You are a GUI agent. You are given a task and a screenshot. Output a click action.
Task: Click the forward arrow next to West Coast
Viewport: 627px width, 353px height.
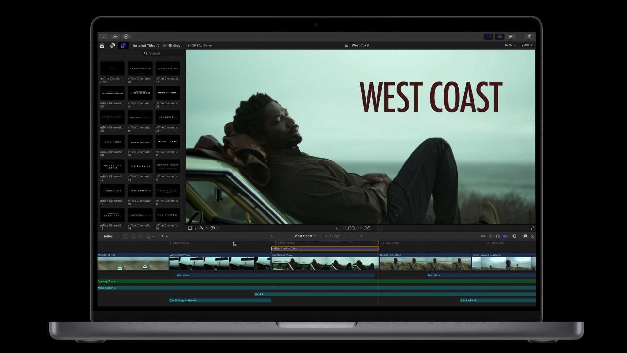(361, 236)
